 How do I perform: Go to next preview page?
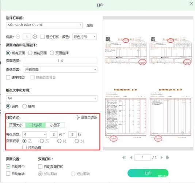click(161, 158)
